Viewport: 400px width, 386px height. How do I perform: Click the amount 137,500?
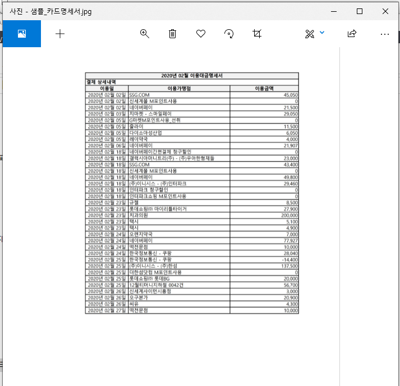[289, 266]
